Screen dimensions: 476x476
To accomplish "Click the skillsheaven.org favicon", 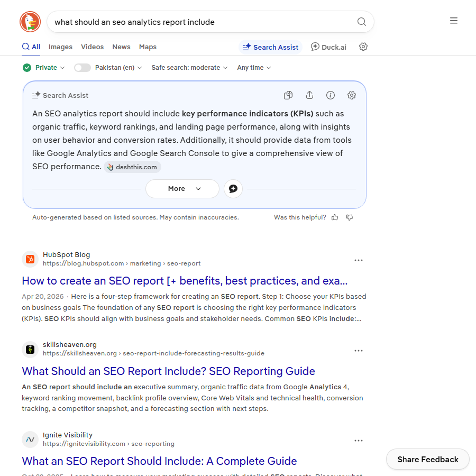I will 30,350.
